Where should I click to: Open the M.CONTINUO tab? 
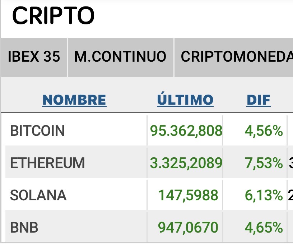[121, 57]
